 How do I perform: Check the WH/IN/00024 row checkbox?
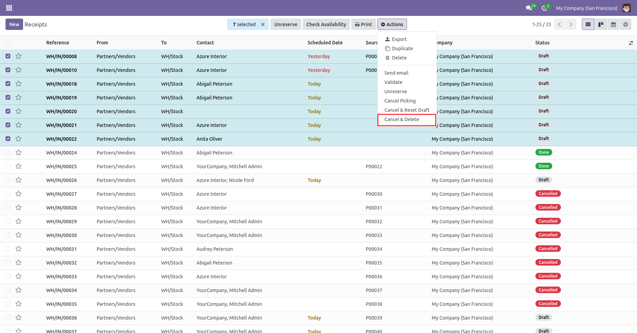point(8,152)
